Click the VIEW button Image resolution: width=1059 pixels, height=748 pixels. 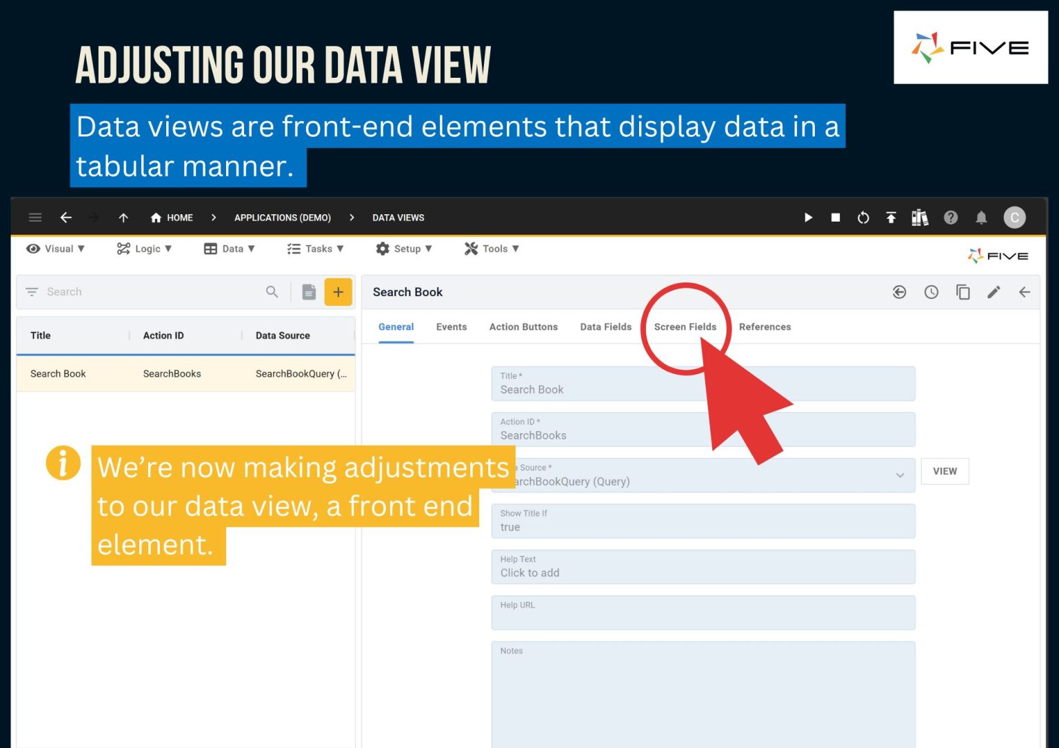click(x=945, y=471)
